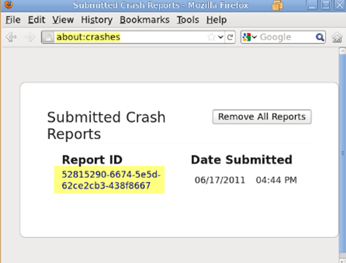Click the Remove All Reports button
The image size is (346, 263).
(262, 117)
